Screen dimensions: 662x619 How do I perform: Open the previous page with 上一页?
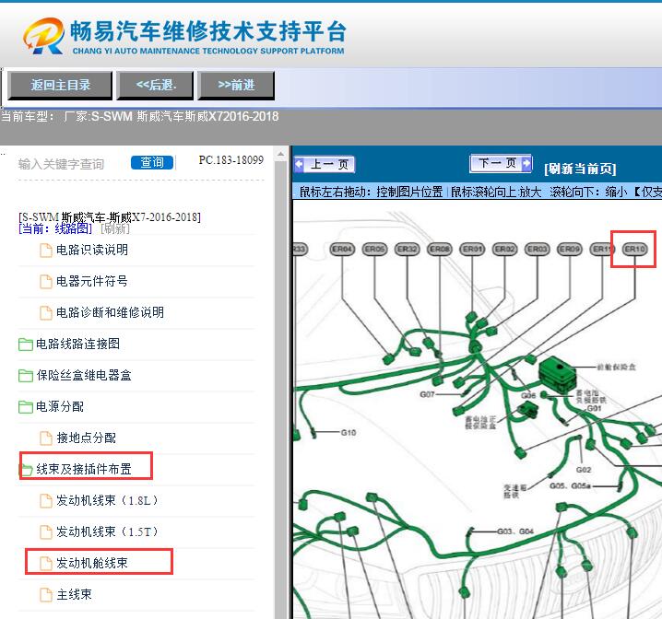[325, 164]
